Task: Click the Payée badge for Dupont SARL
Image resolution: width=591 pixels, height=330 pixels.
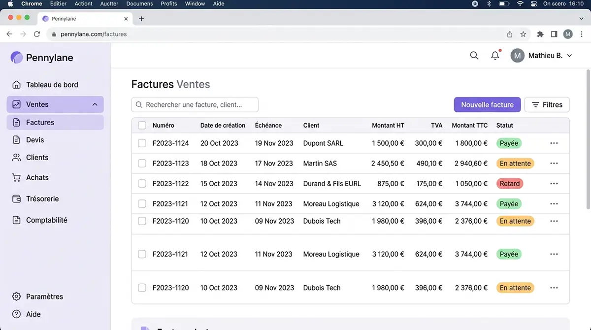Action: (x=509, y=143)
